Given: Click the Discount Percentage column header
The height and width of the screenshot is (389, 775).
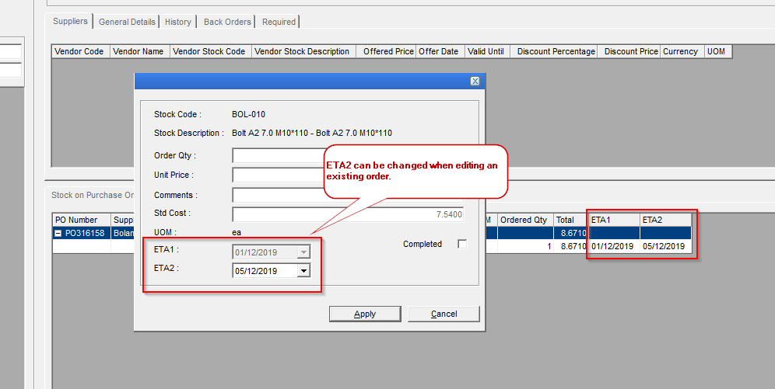Looking at the screenshot, I should click(556, 52).
